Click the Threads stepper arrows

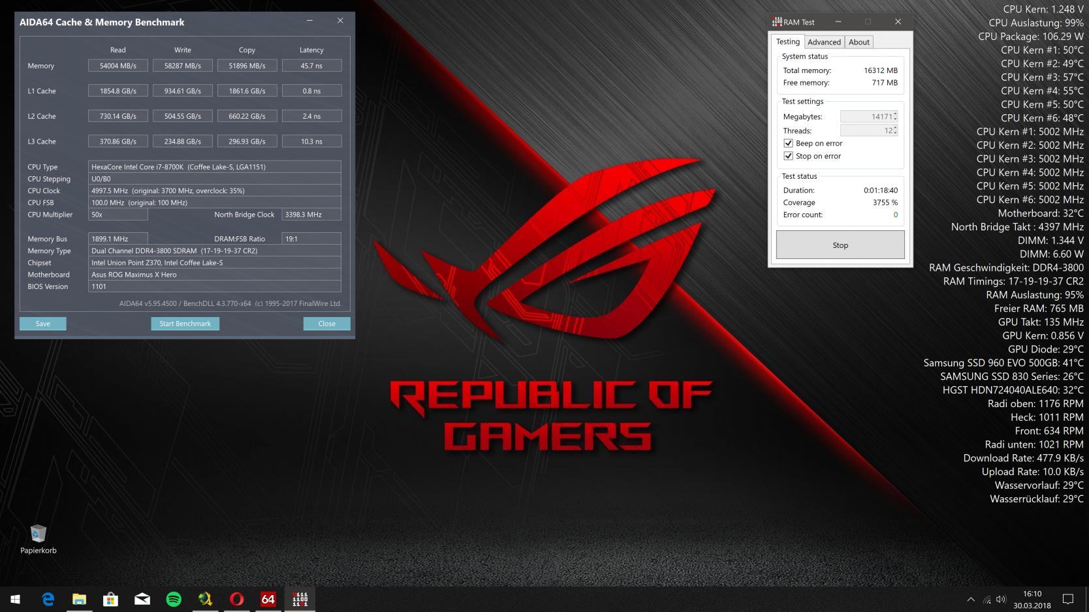(x=895, y=130)
